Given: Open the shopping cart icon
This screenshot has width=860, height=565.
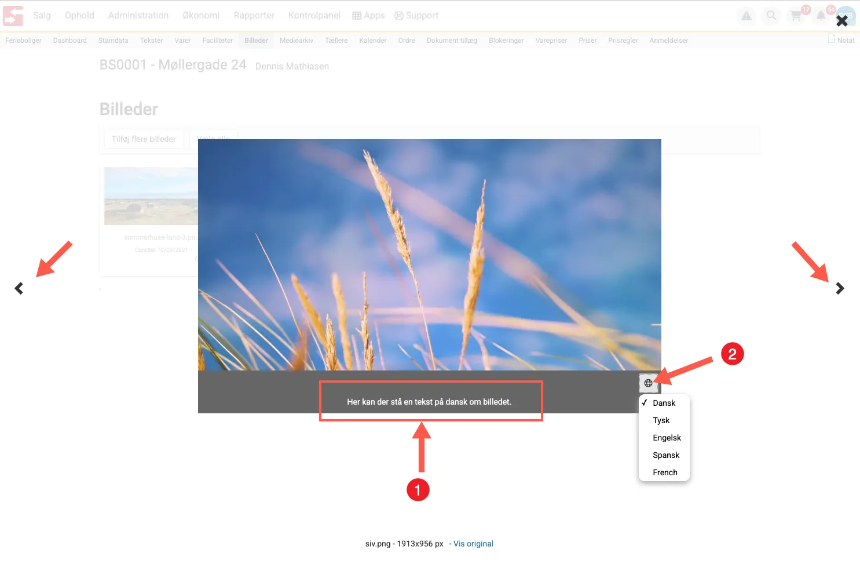Looking at the screenshot, I should (x=796, y=16).
